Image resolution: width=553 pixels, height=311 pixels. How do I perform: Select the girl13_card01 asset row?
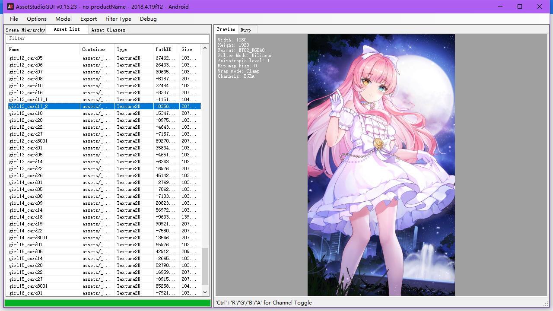click(x=104, y=148)
